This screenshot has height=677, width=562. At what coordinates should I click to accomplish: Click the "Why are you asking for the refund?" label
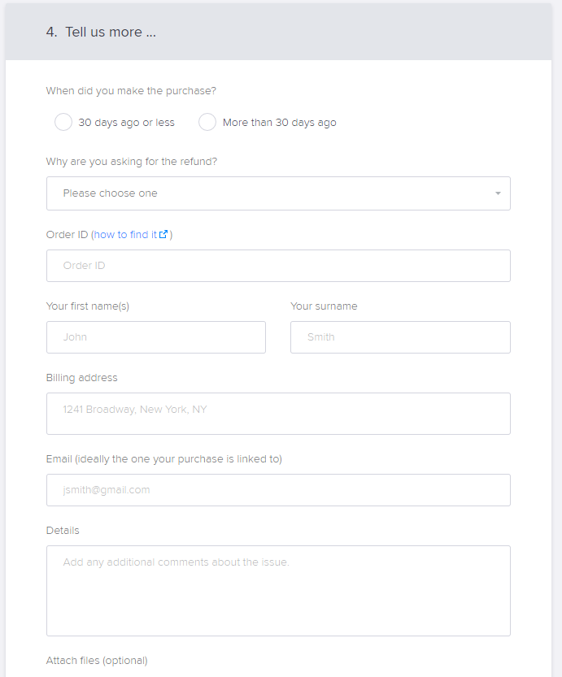(x=132, y=162)
